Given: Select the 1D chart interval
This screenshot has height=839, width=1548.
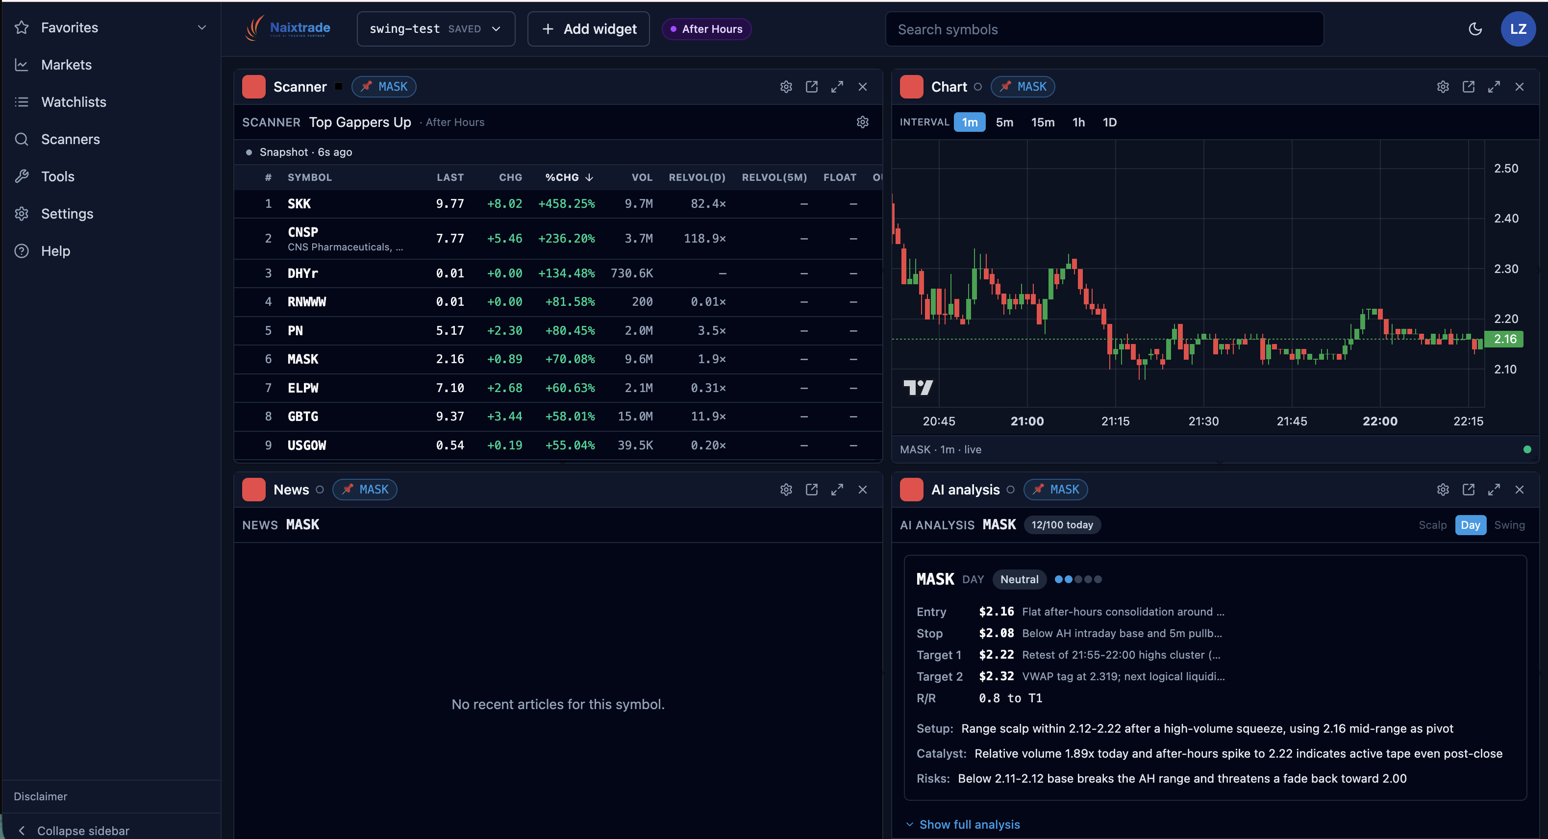Looking at the screenshot, I should 1109,122.
